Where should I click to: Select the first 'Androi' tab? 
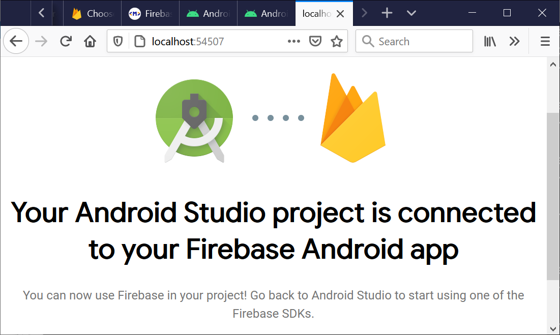208,14
